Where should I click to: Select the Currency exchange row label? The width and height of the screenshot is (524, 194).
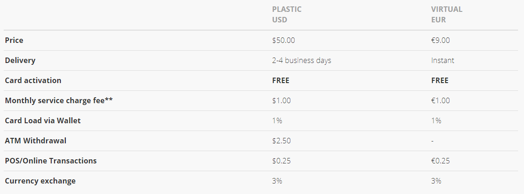(40, 181)
